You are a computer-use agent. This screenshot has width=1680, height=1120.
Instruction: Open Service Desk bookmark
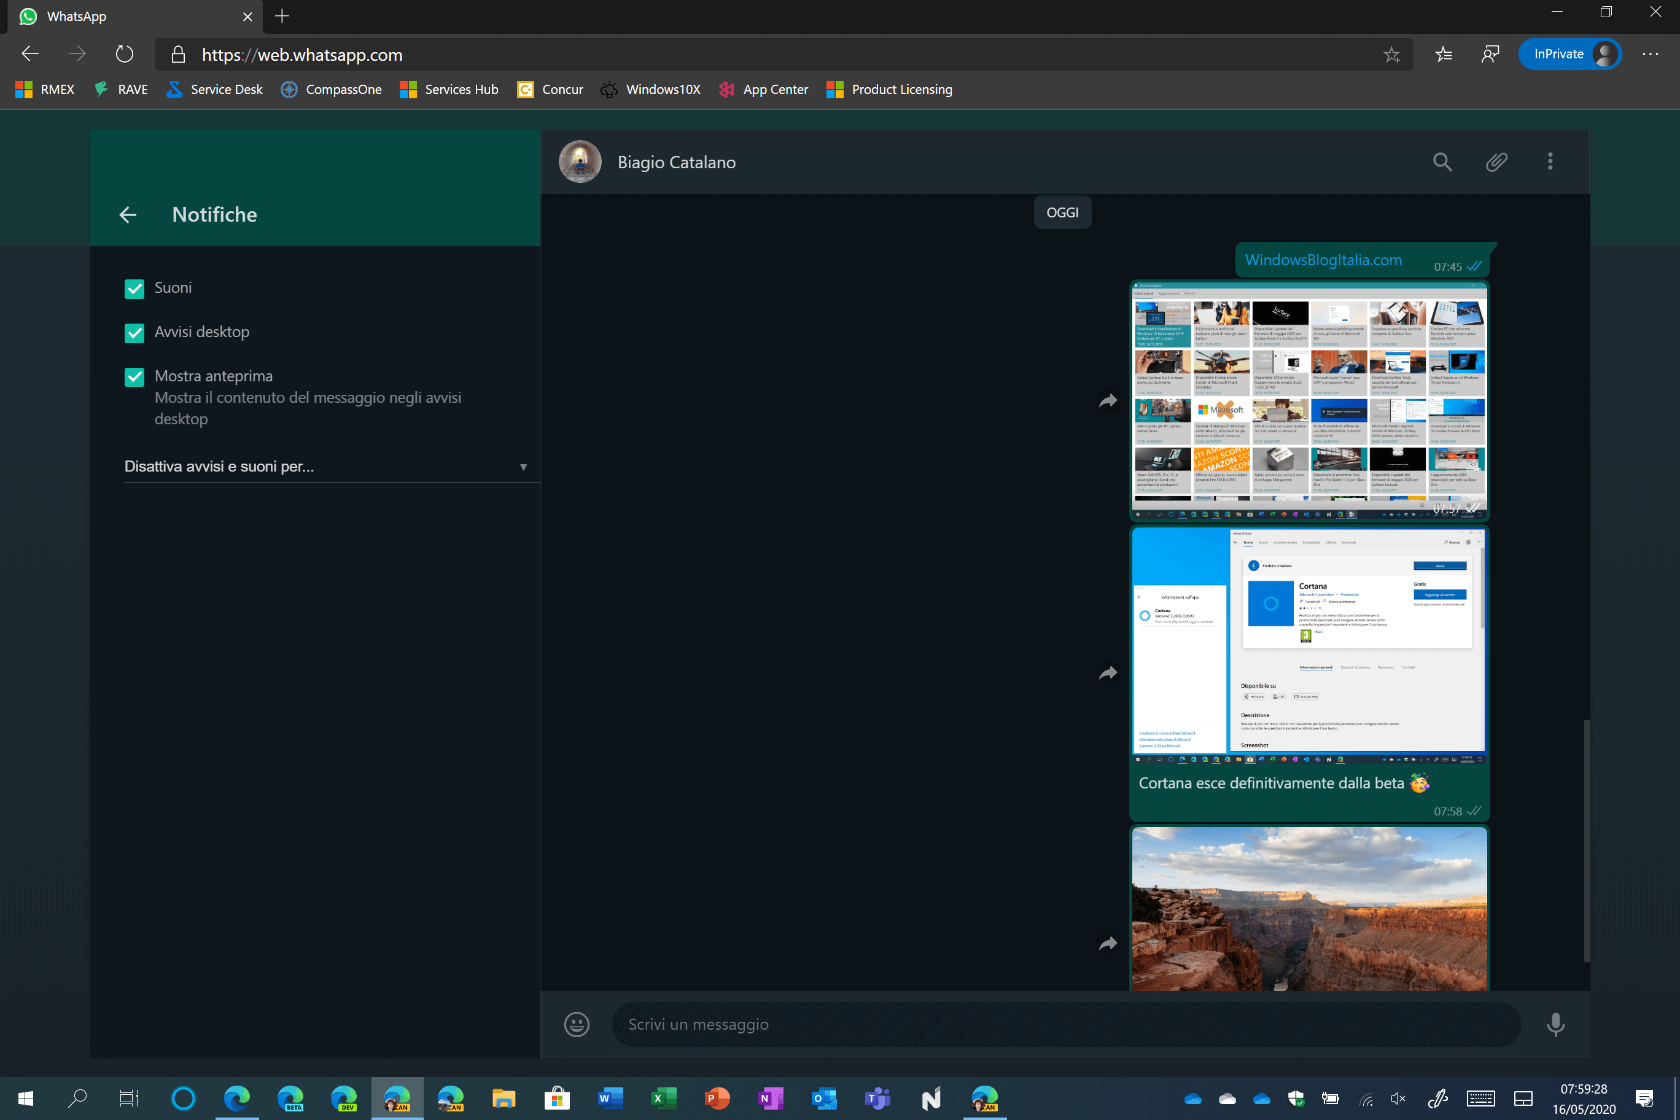tap(214, 89)
